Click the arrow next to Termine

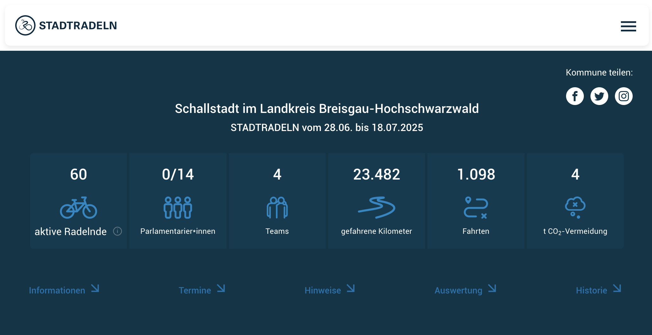point(221,288)
